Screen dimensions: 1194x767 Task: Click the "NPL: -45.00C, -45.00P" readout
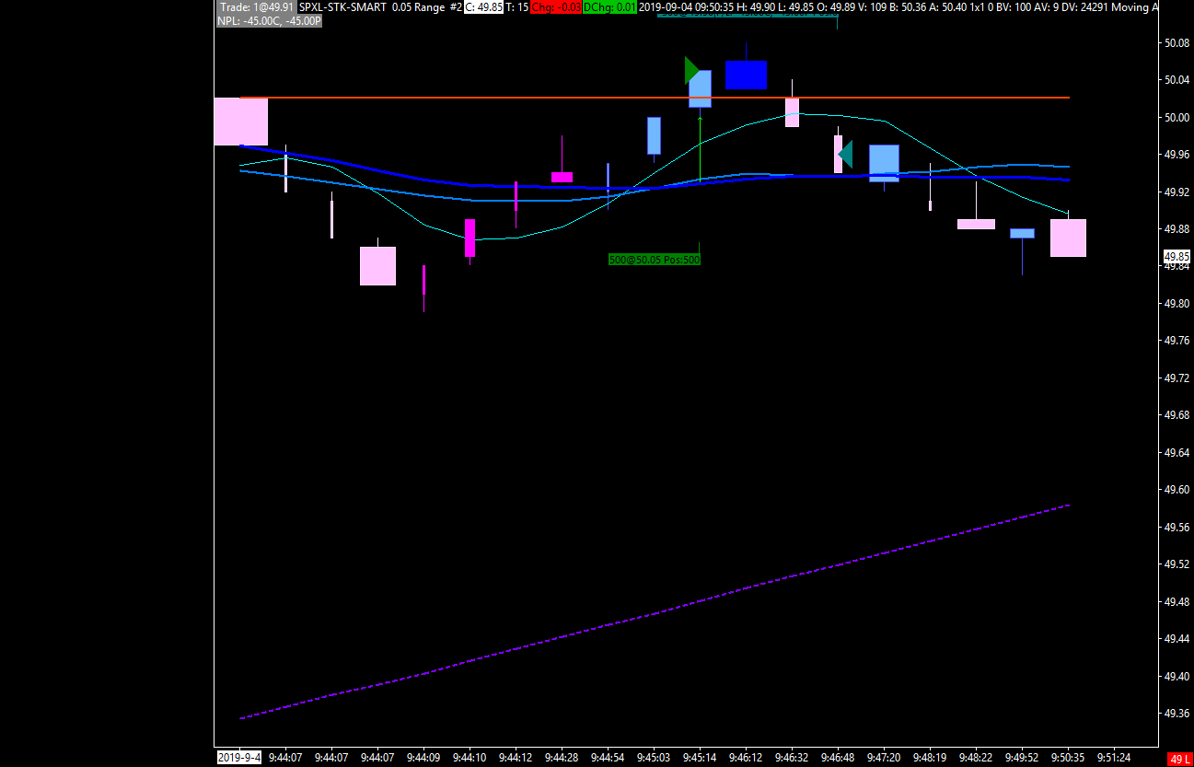click(x=269, y=20)
